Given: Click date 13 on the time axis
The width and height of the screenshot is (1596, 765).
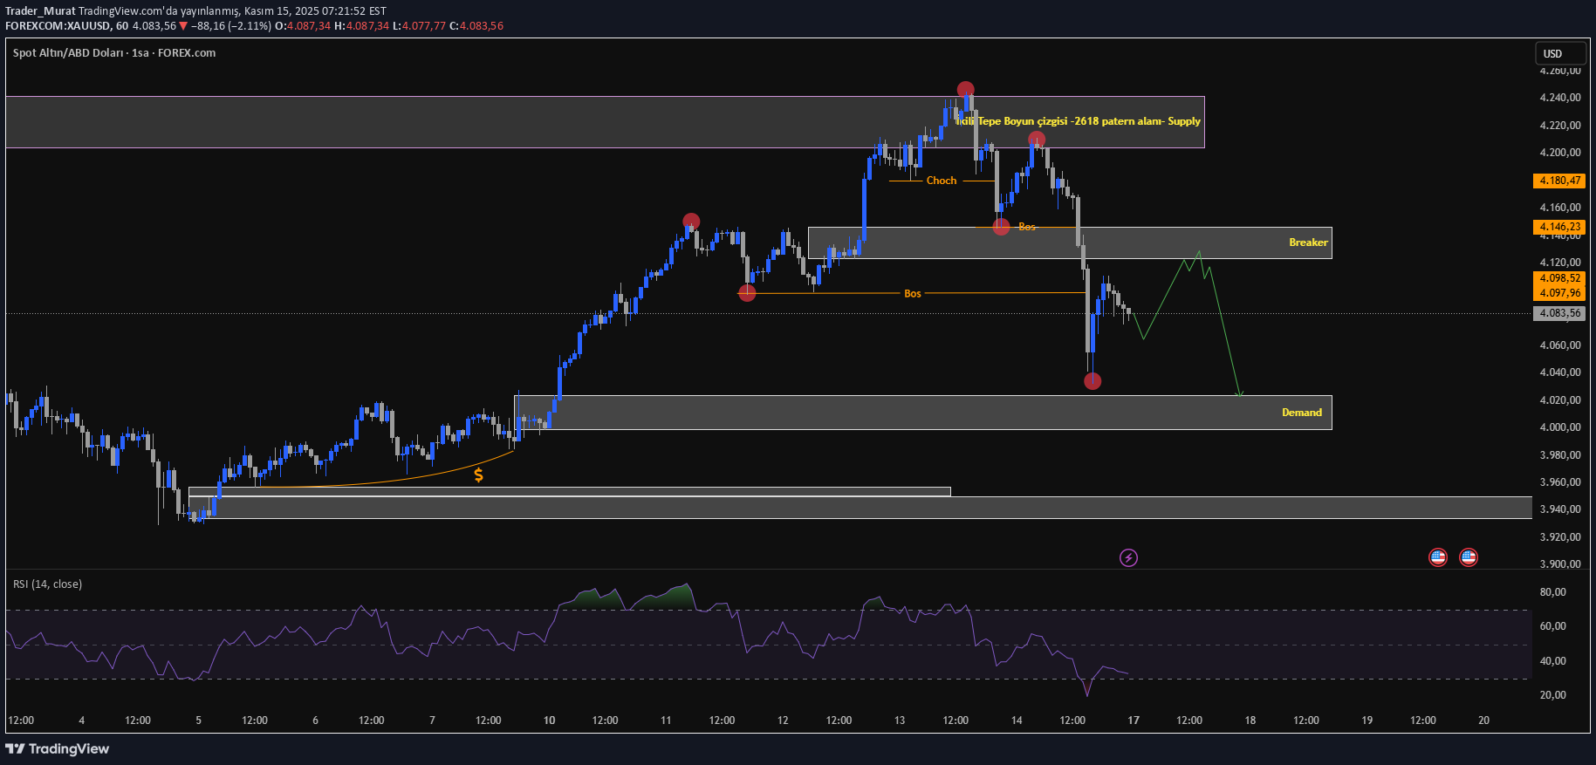Looking at the screenshot, I should click(x=900, y=721).
